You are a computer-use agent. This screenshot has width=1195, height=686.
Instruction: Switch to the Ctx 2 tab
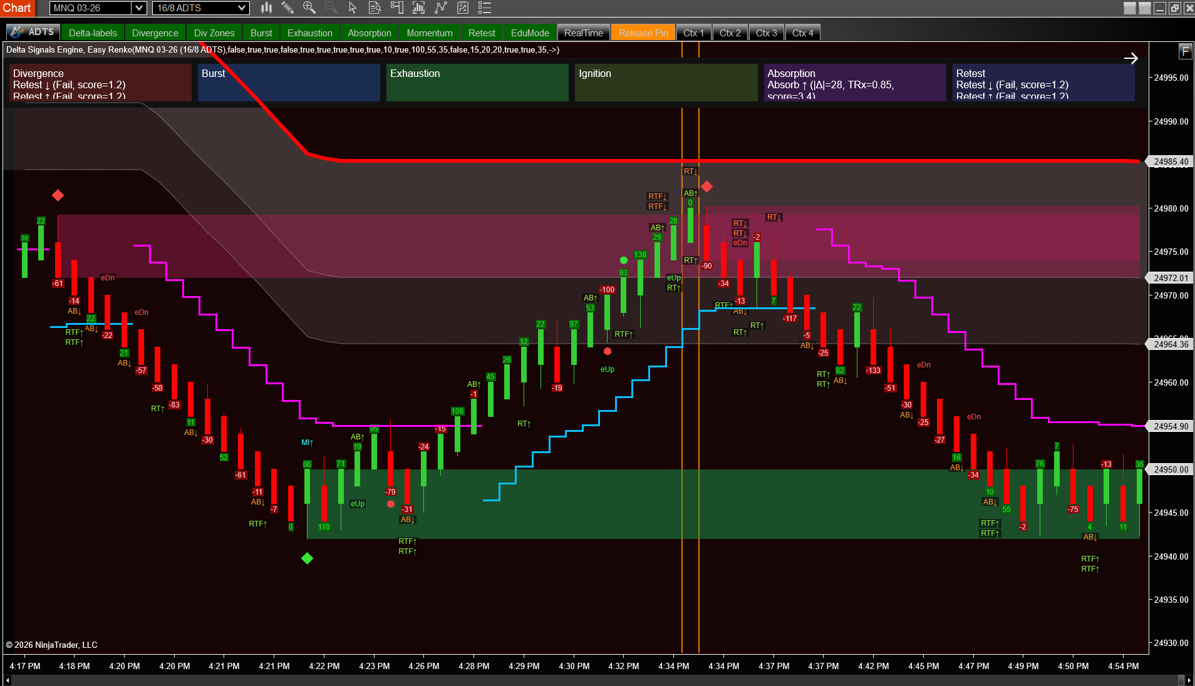730,33
